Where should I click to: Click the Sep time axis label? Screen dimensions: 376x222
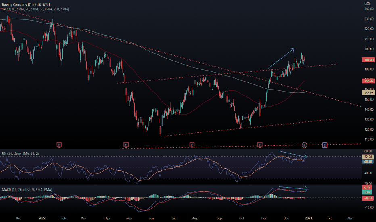(219, 218)
